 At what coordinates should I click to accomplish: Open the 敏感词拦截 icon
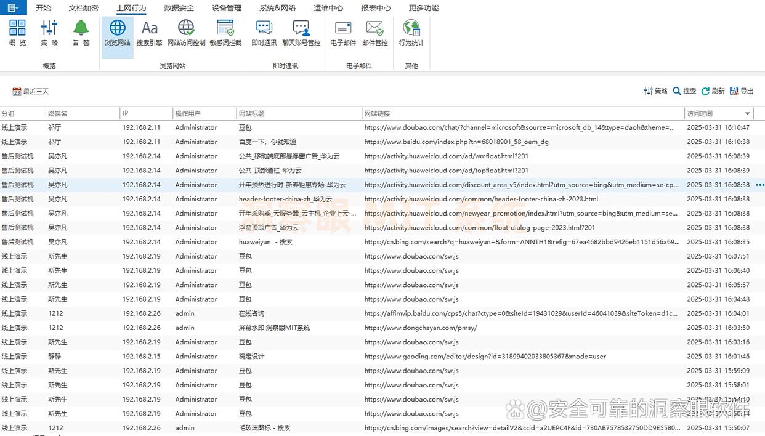pyautogui.click(x=225, y=33)
